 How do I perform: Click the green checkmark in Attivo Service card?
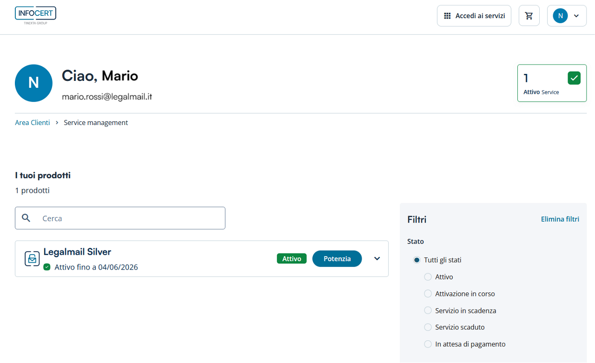(574, 78)
